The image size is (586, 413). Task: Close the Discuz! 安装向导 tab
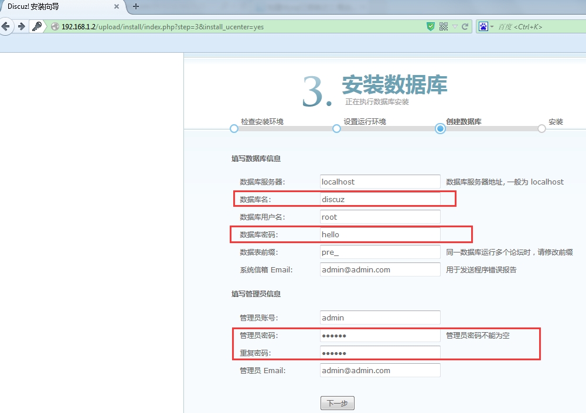click(x=117, y=6)
